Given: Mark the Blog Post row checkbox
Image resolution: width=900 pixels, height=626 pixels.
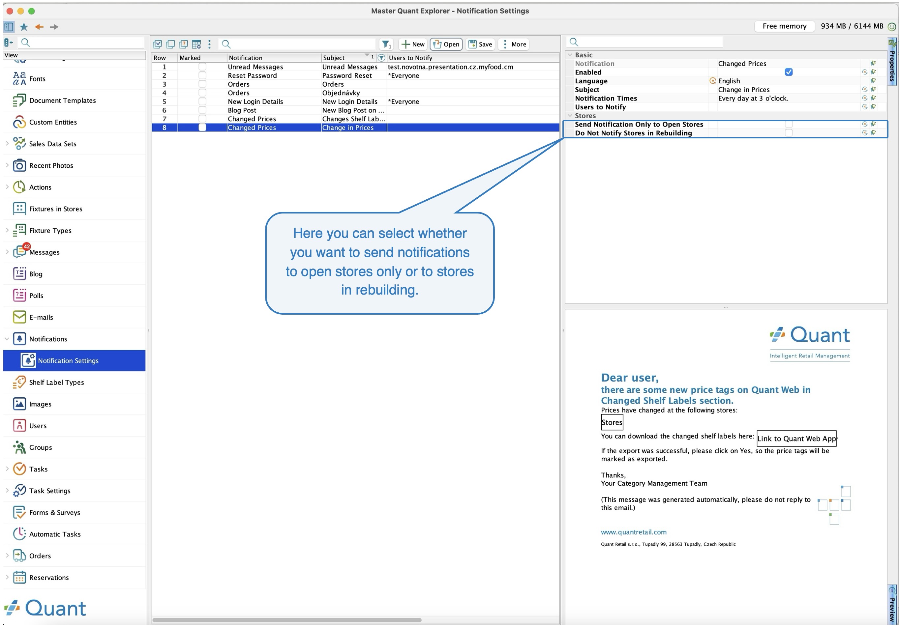Looking at the screenshot, I should [202, 110].
